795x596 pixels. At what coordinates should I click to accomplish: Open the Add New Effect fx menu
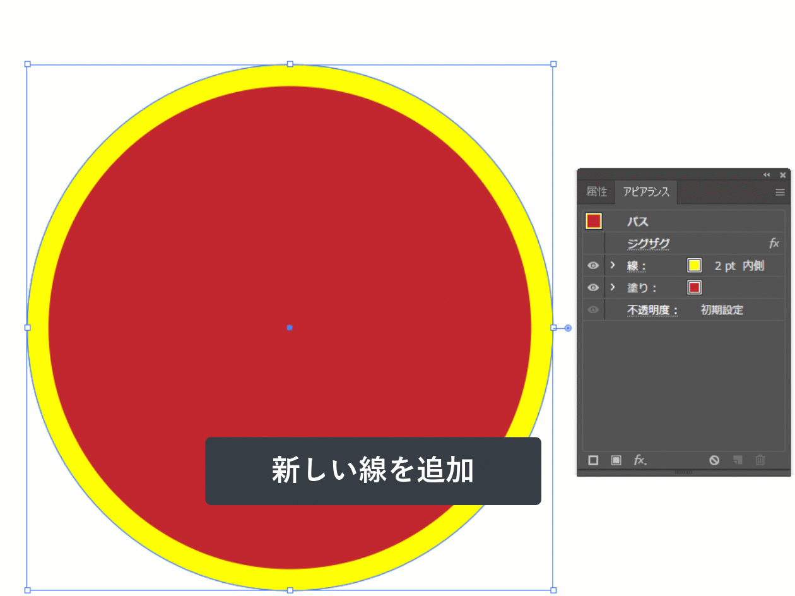click(640, 460)
